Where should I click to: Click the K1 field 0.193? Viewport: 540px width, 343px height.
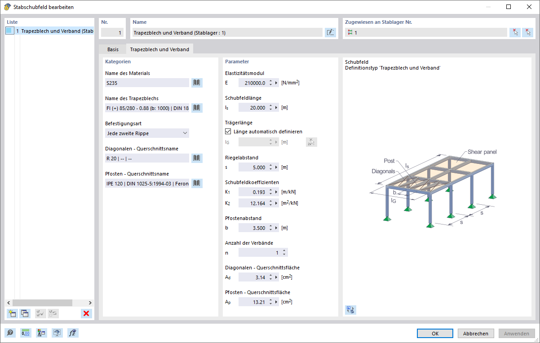(x=253, y=192)
